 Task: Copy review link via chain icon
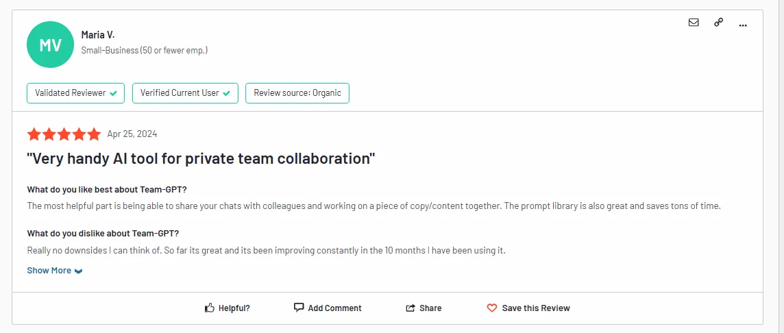pyautogui.click(x=718, y=23)
